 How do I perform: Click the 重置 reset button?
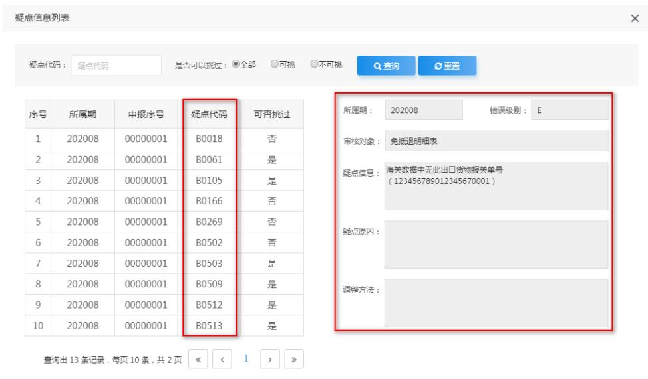(446, 66)
